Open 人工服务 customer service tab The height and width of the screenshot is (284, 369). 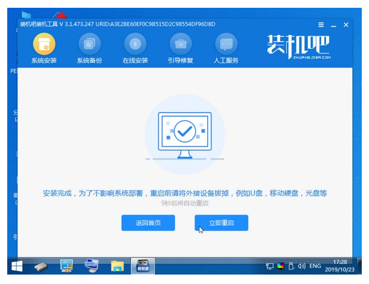click(226, 48)
